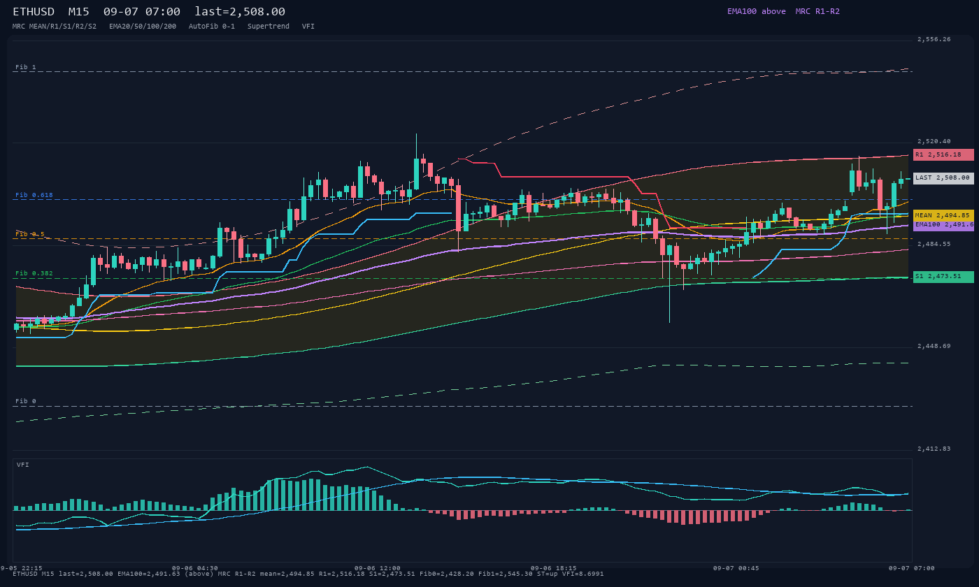This screenshot has height=587, width=979.
Task: Click the EMA100 above status text
Action: click(757, 11)
